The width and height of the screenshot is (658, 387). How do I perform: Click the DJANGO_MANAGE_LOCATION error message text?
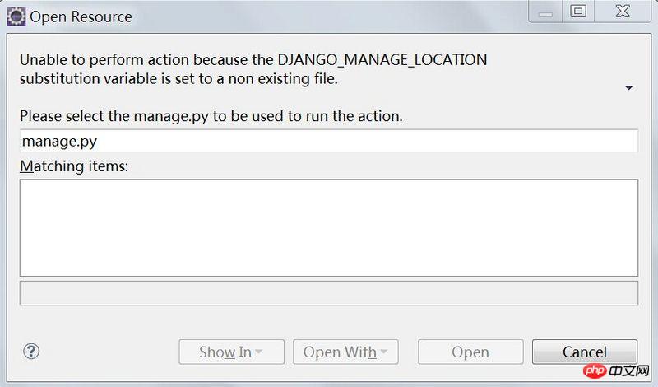pyautogui.click(x=253, y=69)
